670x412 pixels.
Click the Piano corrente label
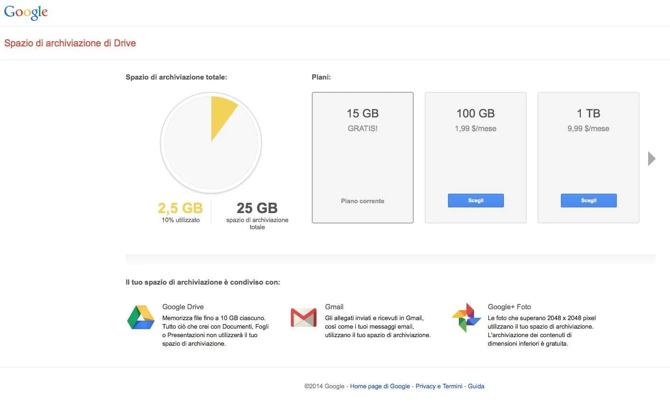coord(363,201)
